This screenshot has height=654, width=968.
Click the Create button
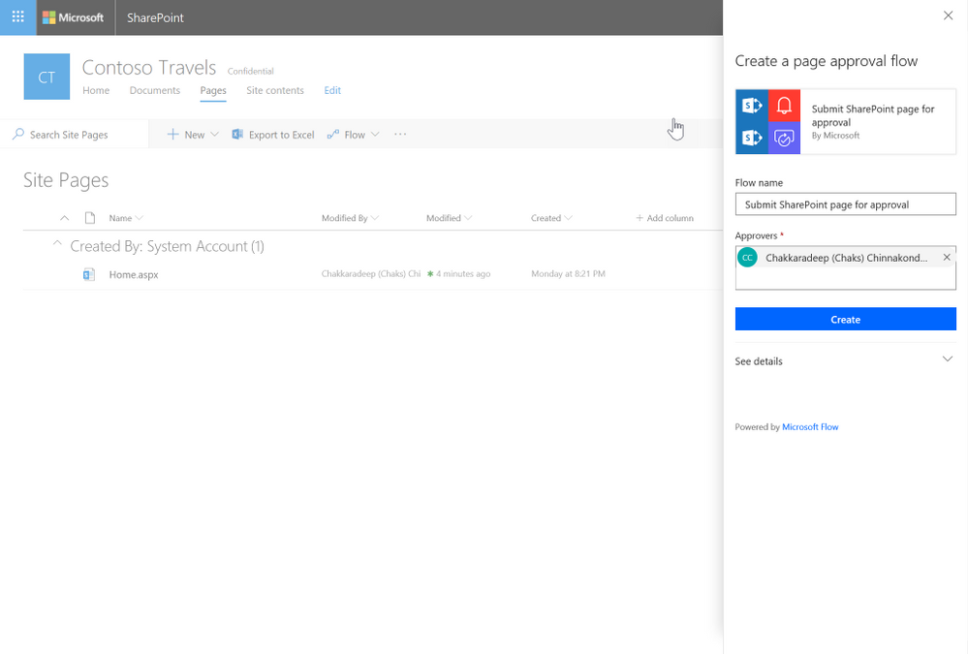[845, 319]
